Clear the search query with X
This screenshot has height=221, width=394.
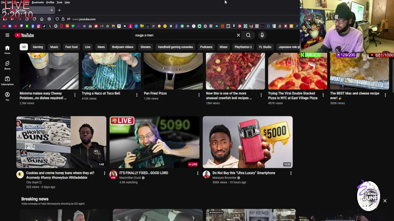(238, 35)
